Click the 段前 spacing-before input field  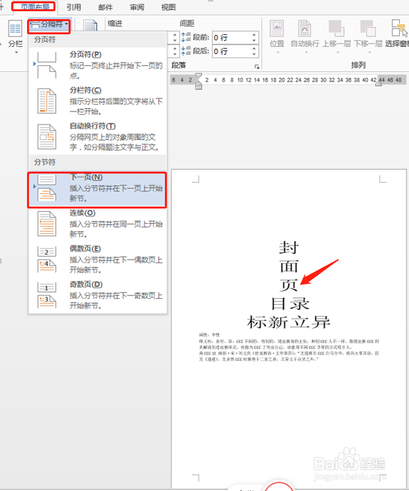click(231, 38)
